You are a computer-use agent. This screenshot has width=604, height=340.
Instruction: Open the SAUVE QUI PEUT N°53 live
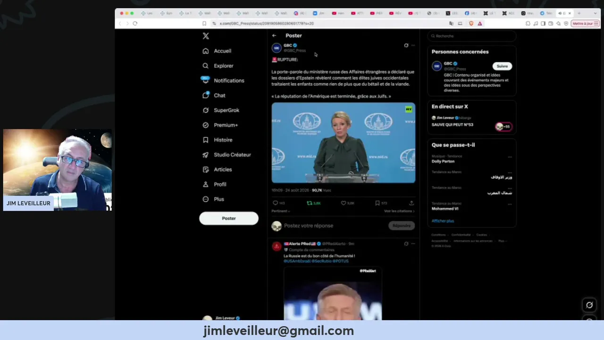(x=452, y=125)
